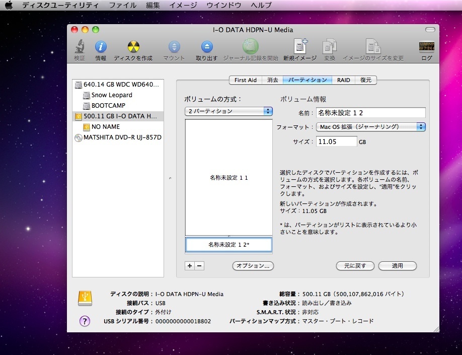
Task: Select the 名称未設定 1 1 partition block
Action: (x=228, y=177)
